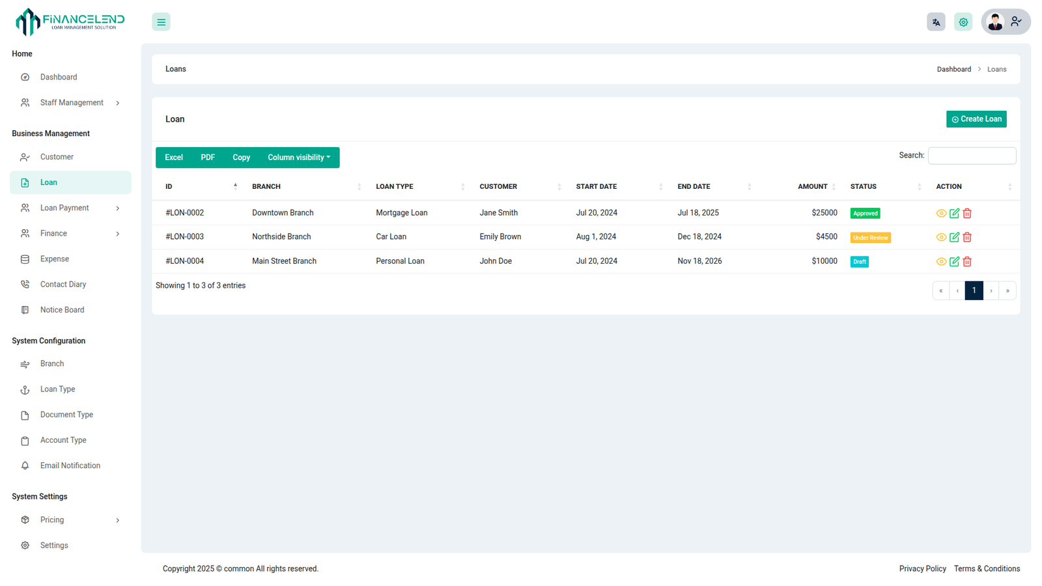Edit loan #LON-0004 with pencil icon
This screenshot has height=586, width=1042.
point(954,262)
